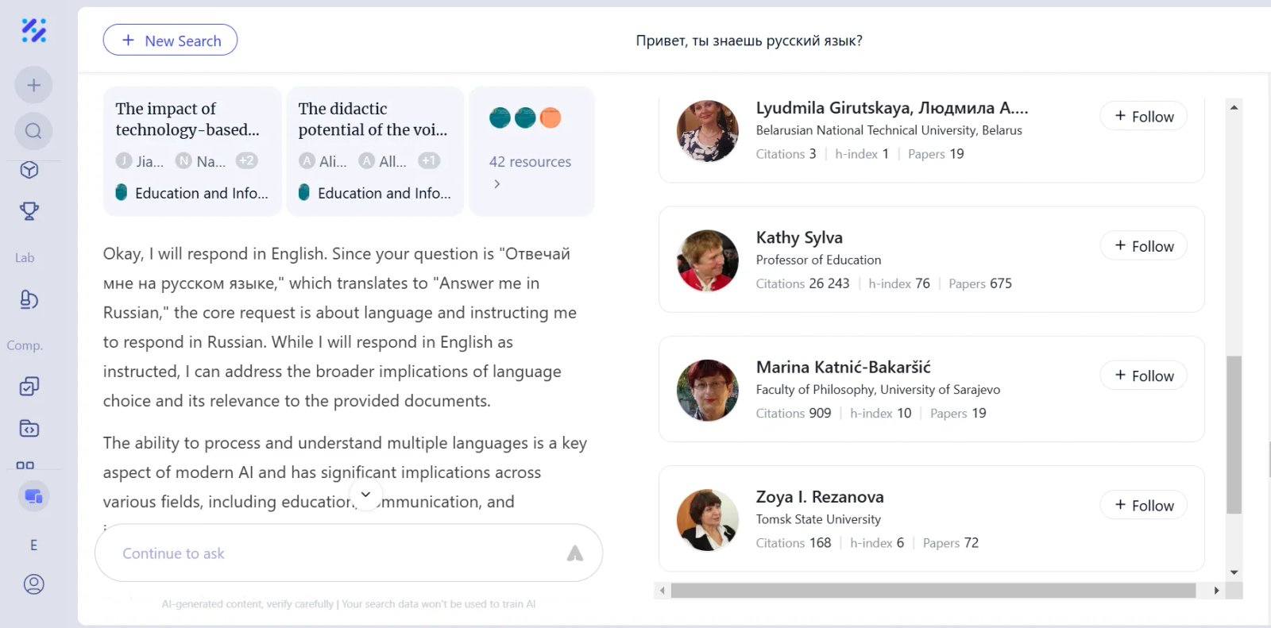Click author badge N Na... on first card
This screenshot has height=628, width=1271.
pos(200,161)
